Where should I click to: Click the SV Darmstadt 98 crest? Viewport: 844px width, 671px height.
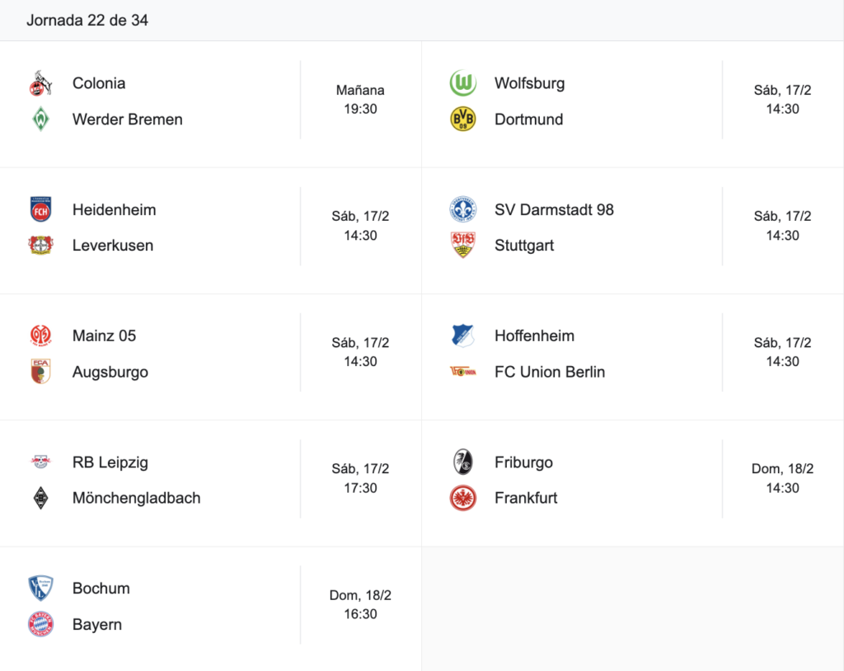(x=462, y=209)
